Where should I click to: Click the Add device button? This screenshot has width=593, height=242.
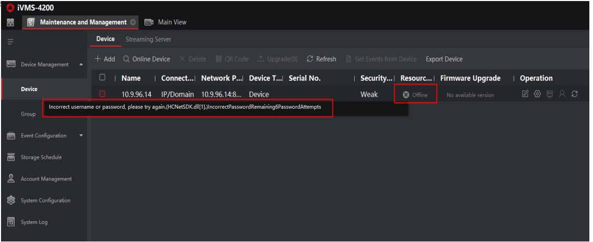[105, 59]
